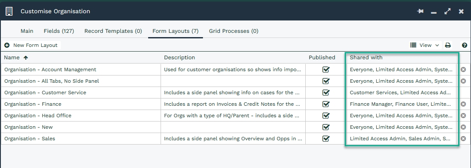Open Organisation - New layout
The image size is (471, 168).
pos(29,127)
